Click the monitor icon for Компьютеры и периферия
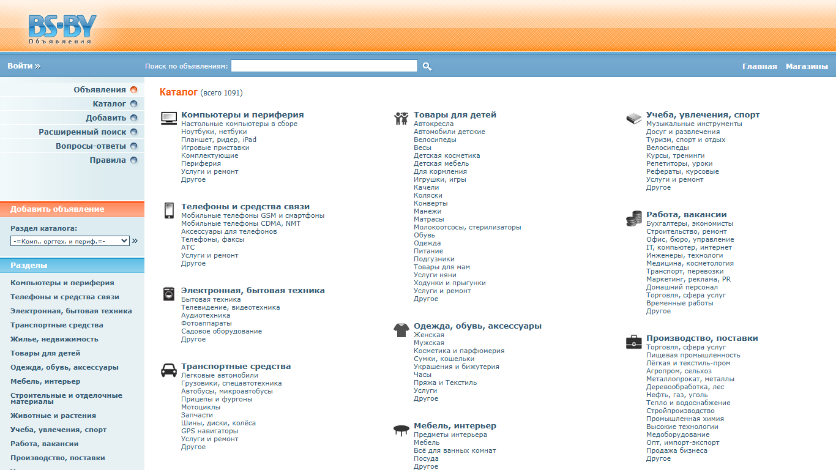Image resolution: width=836 pixels, height=470 pixels. click(169, 118)
